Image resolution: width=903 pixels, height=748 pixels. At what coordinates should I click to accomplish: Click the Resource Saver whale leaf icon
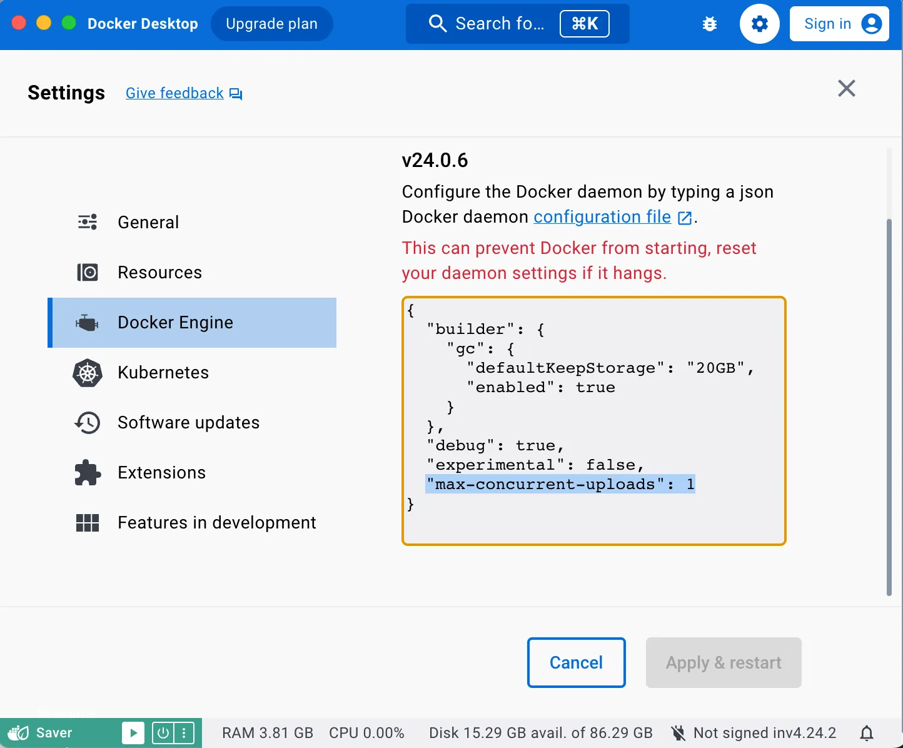tap(19, 732)
